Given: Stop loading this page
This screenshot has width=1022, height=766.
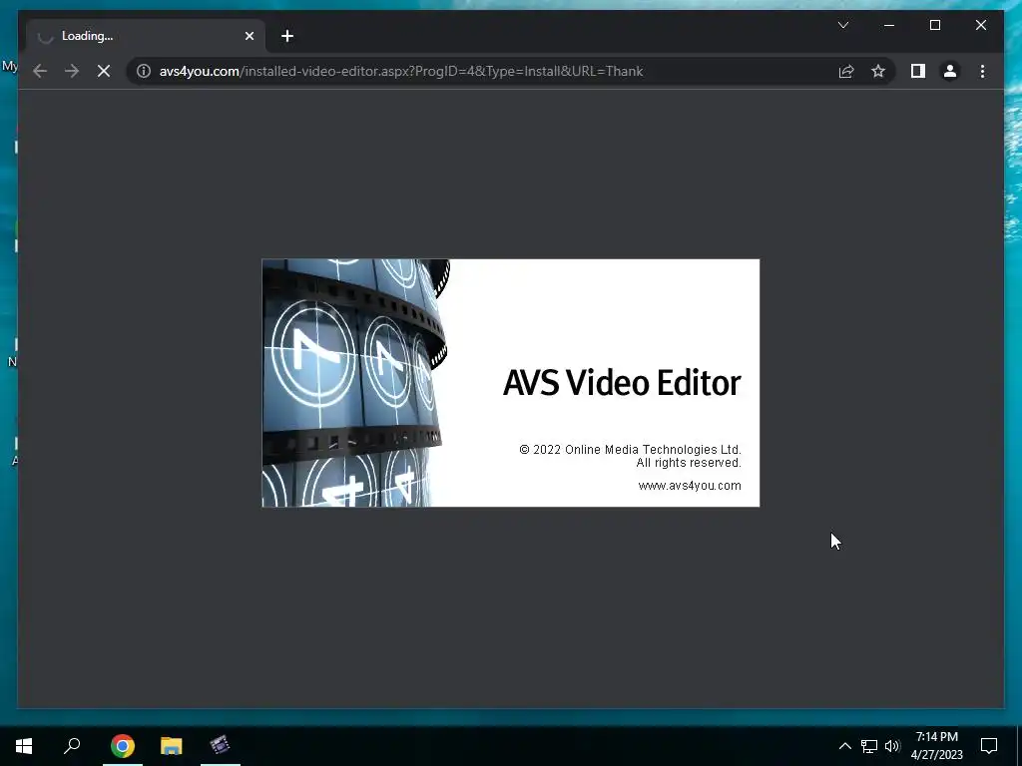Looking at the screenshot, I should coord(104,71).
